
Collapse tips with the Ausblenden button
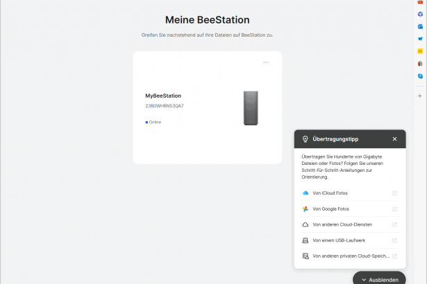coord(379,278)
